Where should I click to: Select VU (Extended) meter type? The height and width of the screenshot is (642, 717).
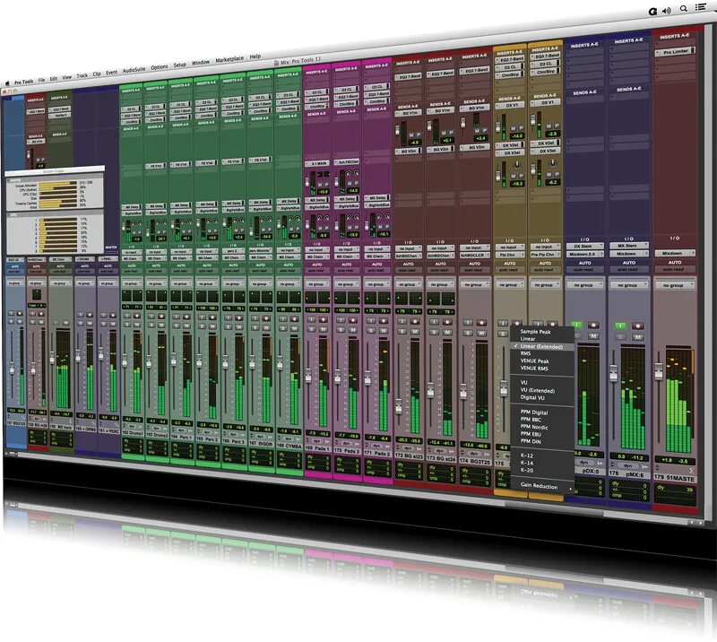click(538, 391)
